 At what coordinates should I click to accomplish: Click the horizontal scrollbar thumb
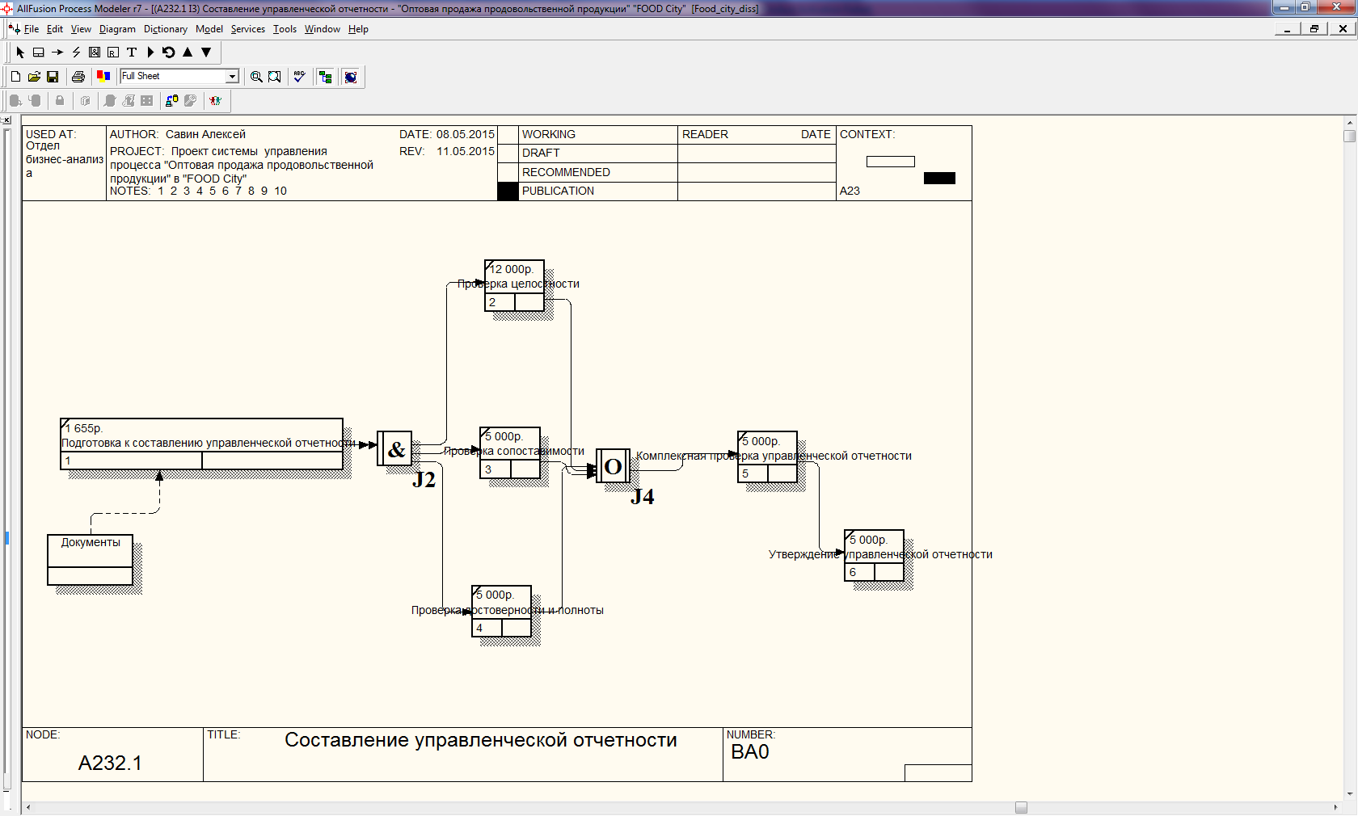(1021, 807)
